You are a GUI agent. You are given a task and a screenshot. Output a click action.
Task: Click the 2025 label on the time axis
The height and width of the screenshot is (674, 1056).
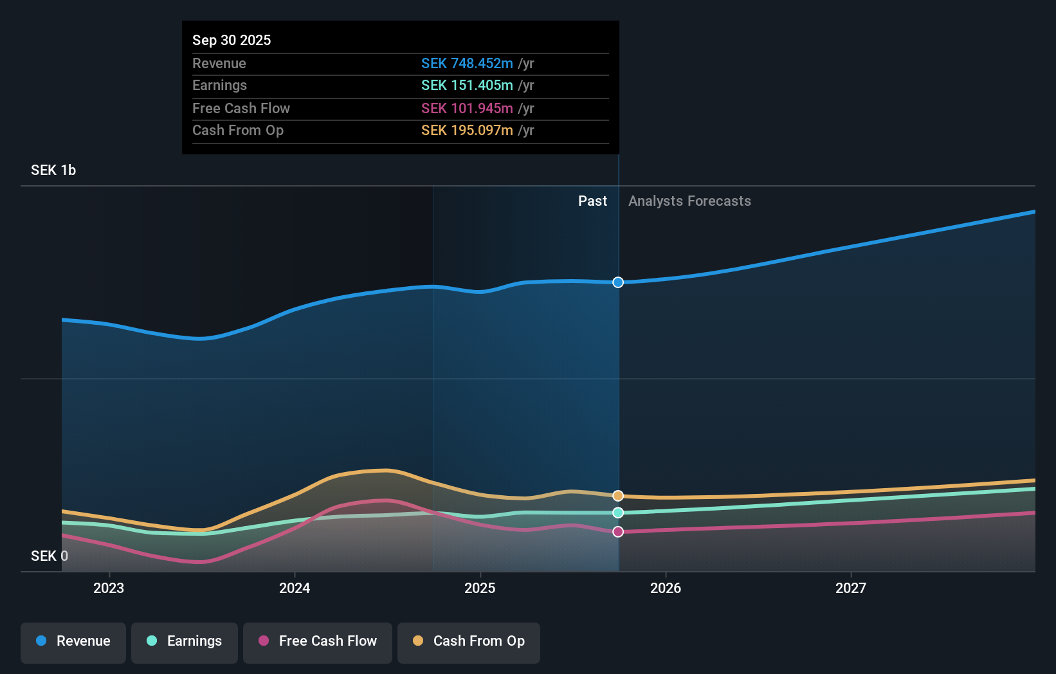point(480,588)
